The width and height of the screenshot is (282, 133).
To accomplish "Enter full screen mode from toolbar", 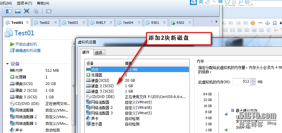I will click(27, 11).
